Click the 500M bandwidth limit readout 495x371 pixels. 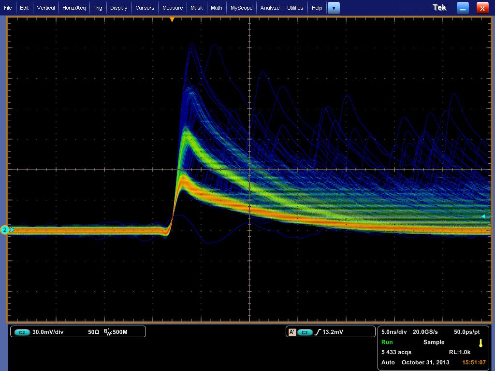[116, 332]
